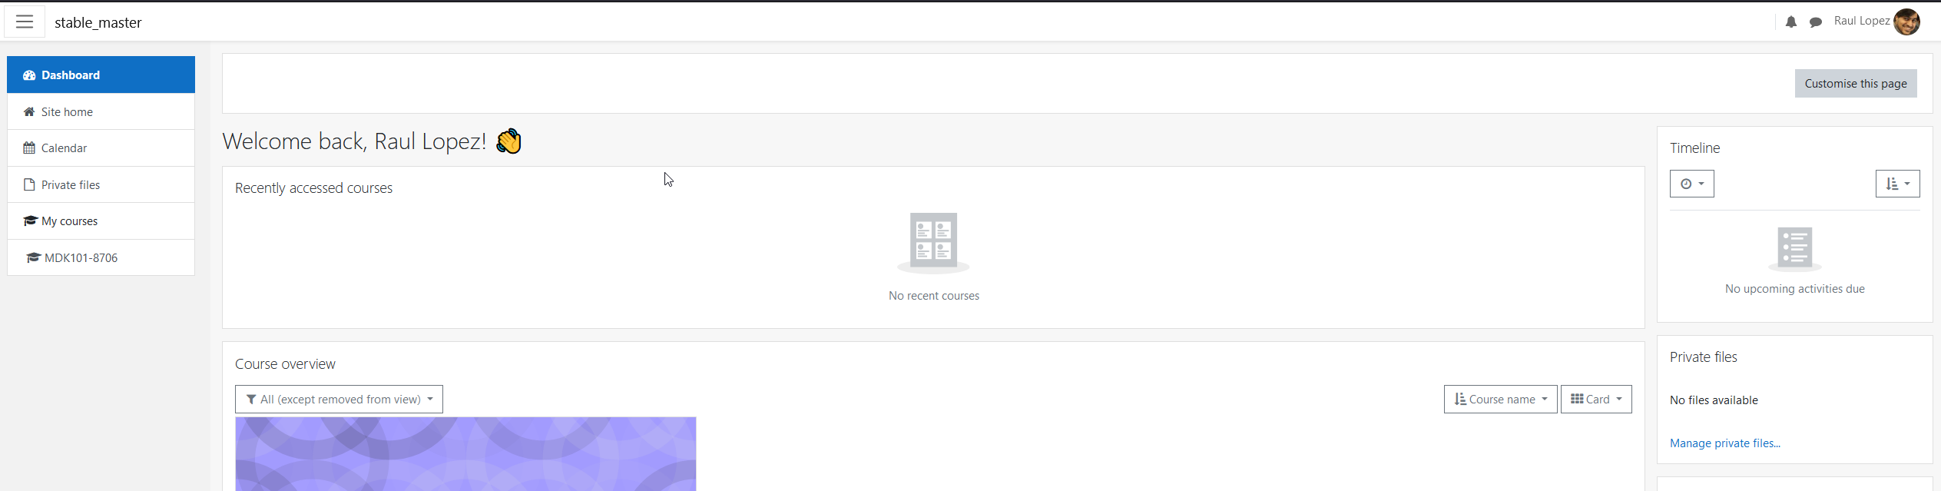
Task: Click the Private files document icon
Action: click(29, 184)
